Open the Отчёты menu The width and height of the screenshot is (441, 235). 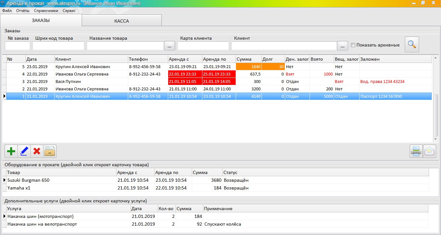pyautogui.click(x=23, y=11)
